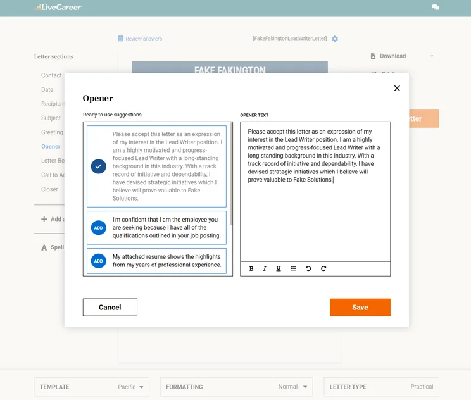The image size is (471, 400).
Task: Add the 'My attached resume shows' suggestion
Action: [99, 261]
